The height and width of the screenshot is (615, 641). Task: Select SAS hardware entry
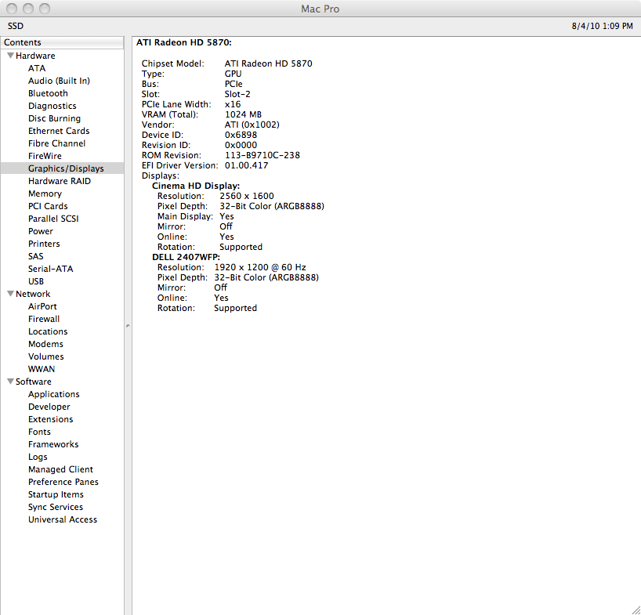tap(35, 256)
